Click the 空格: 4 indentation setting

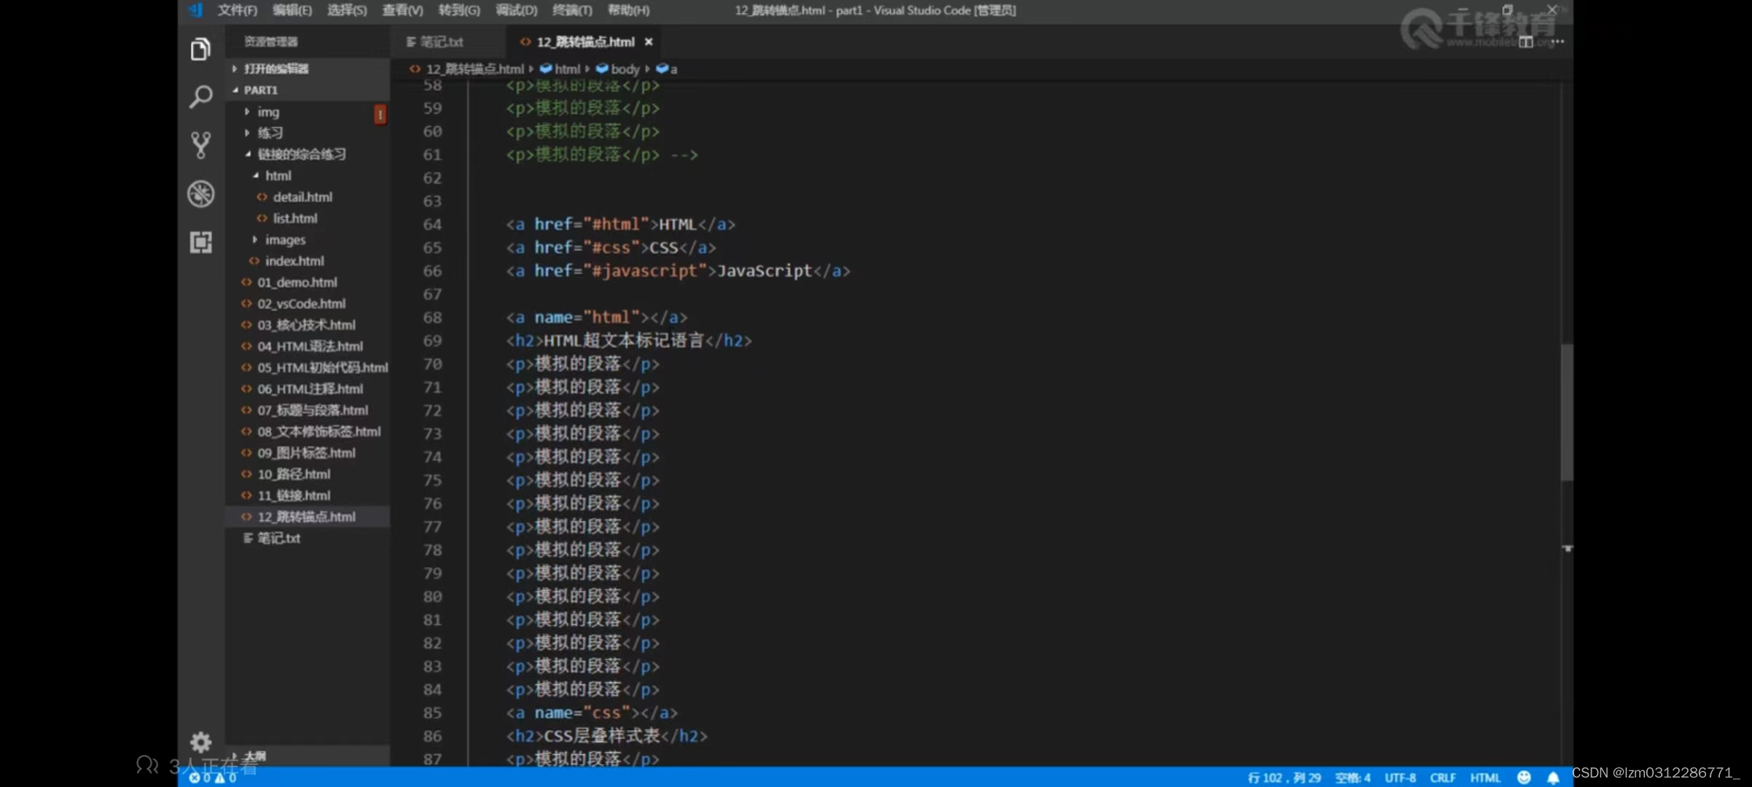(1353, 778)
